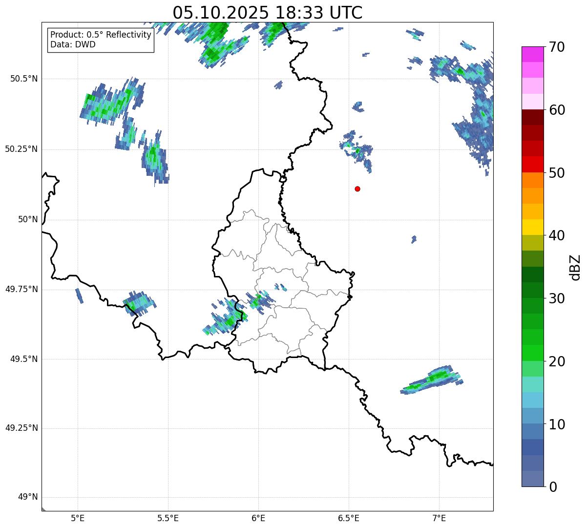Pick the pale pink colorbar segment above 60
Image resolution: width=587 pixels, height=528 pixels.
[x=533, y=102]
